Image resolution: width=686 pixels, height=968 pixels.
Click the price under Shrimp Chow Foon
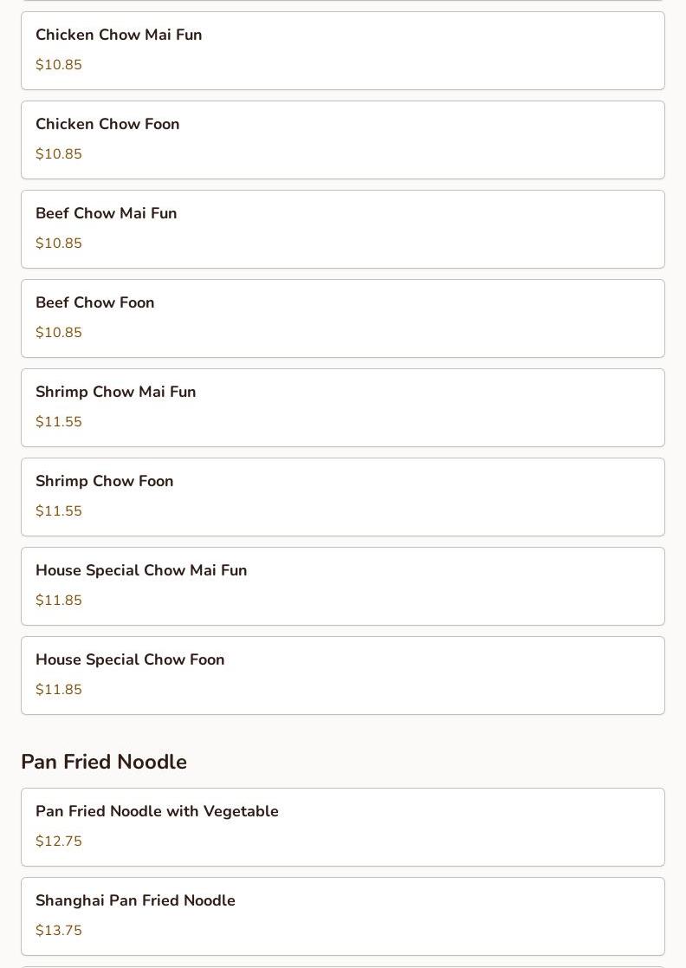click(59, 511)
